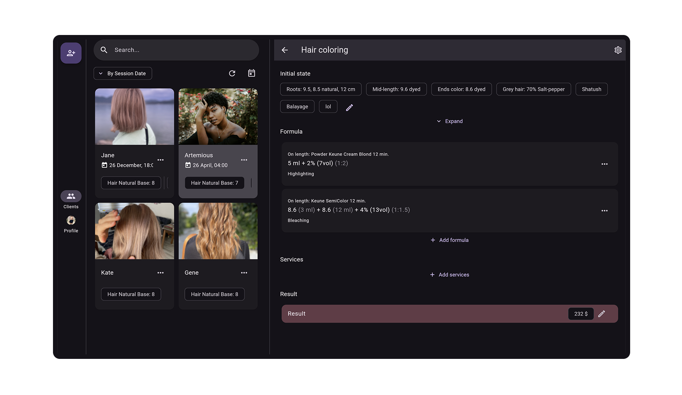Click Add services button

click(449, 275)
